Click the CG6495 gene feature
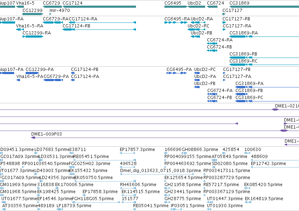Viewport: 299px width, 211px height. click(x=176, y=7)
